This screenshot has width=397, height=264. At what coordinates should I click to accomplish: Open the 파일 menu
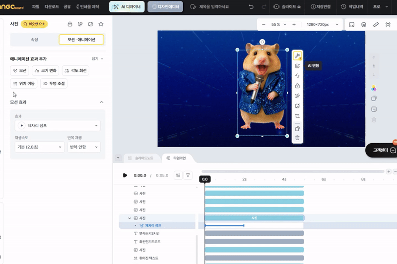[x=36, y=7]
